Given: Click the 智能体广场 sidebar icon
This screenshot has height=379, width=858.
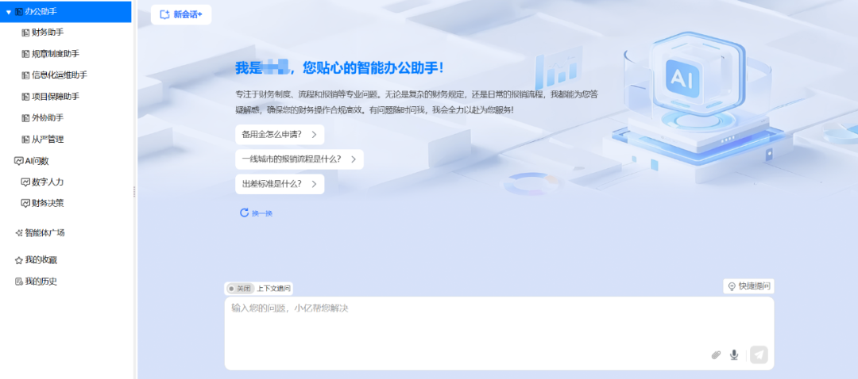Looking at the screenshot, I should (x=19, y=233).
